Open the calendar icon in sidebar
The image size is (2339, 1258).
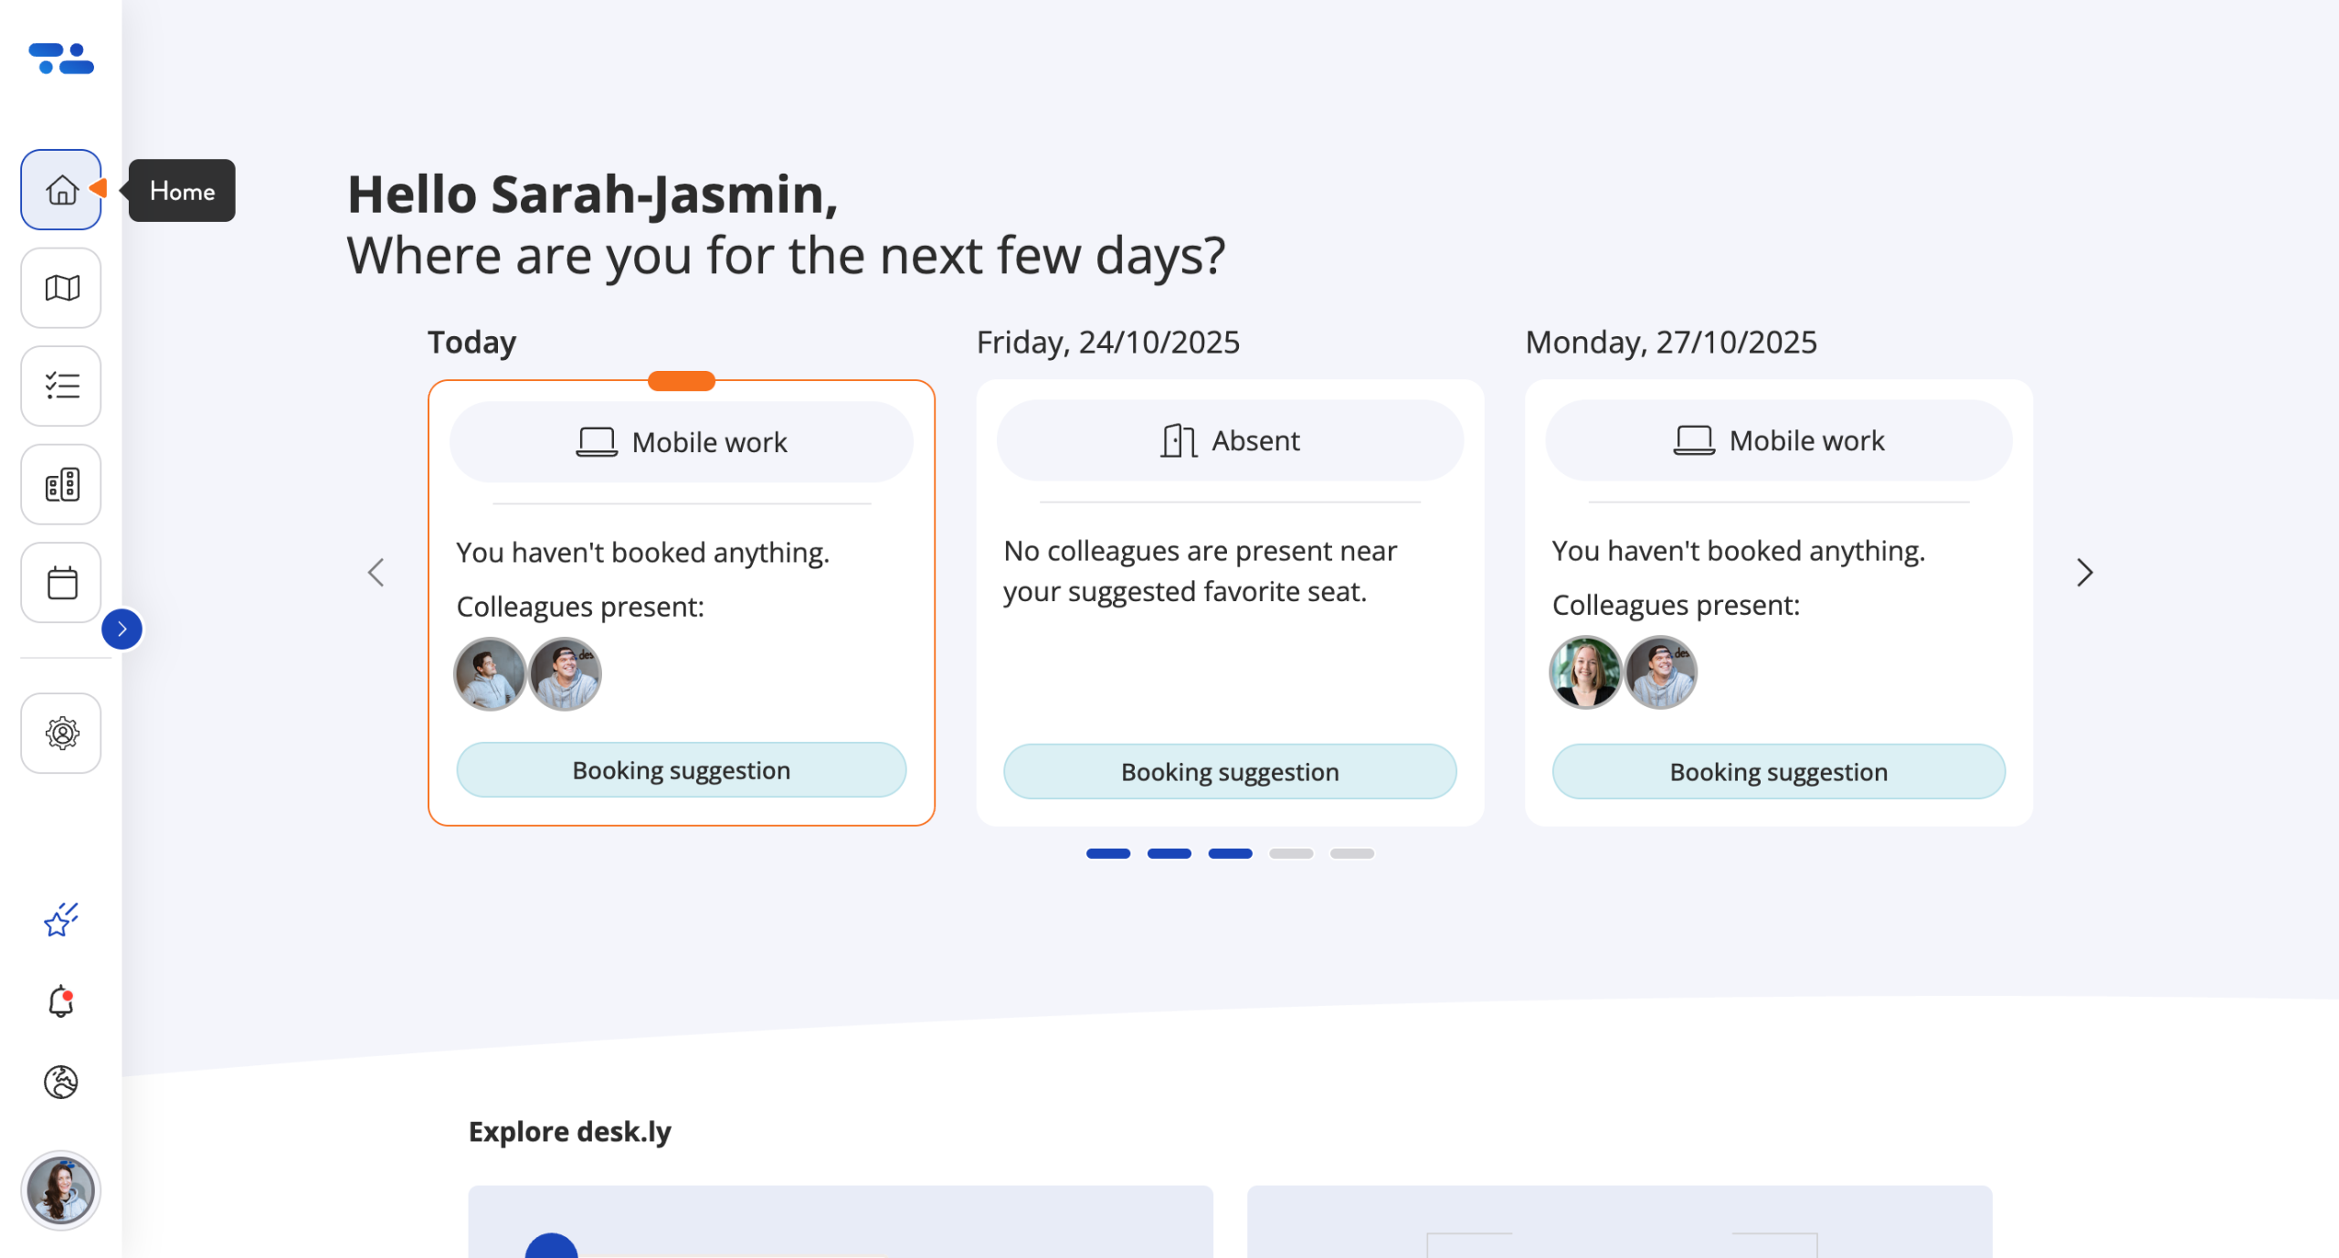click(61, 583)
